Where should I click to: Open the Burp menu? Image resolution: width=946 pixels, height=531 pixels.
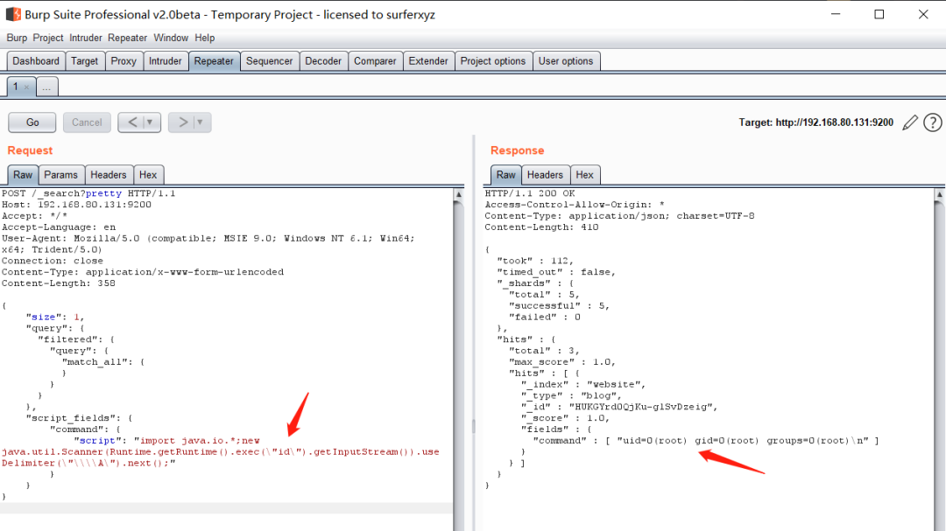click(x=17, y=38)
